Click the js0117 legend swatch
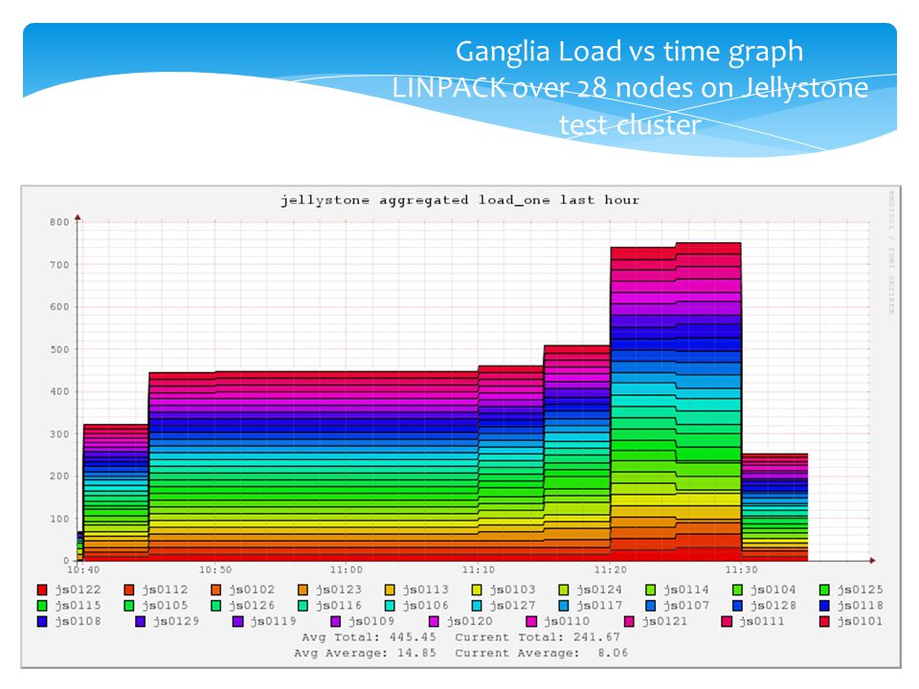The image size is (919, 689). point(563,605)
